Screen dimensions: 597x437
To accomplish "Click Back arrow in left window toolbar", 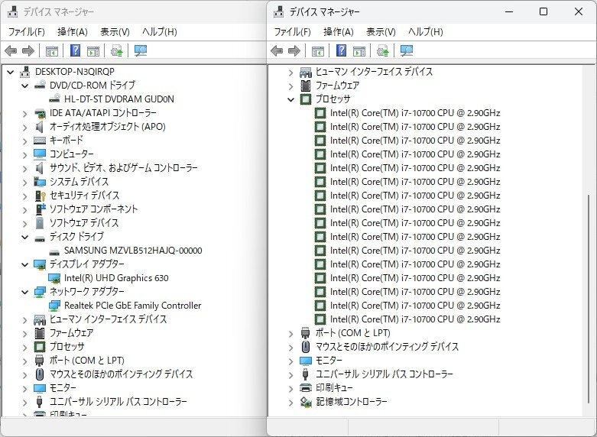I will [11, 50].
